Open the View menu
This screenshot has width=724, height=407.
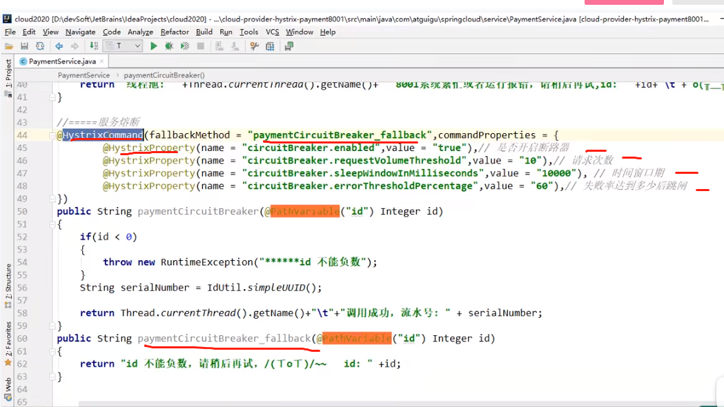pyautogui.click(x=51, y=32)
